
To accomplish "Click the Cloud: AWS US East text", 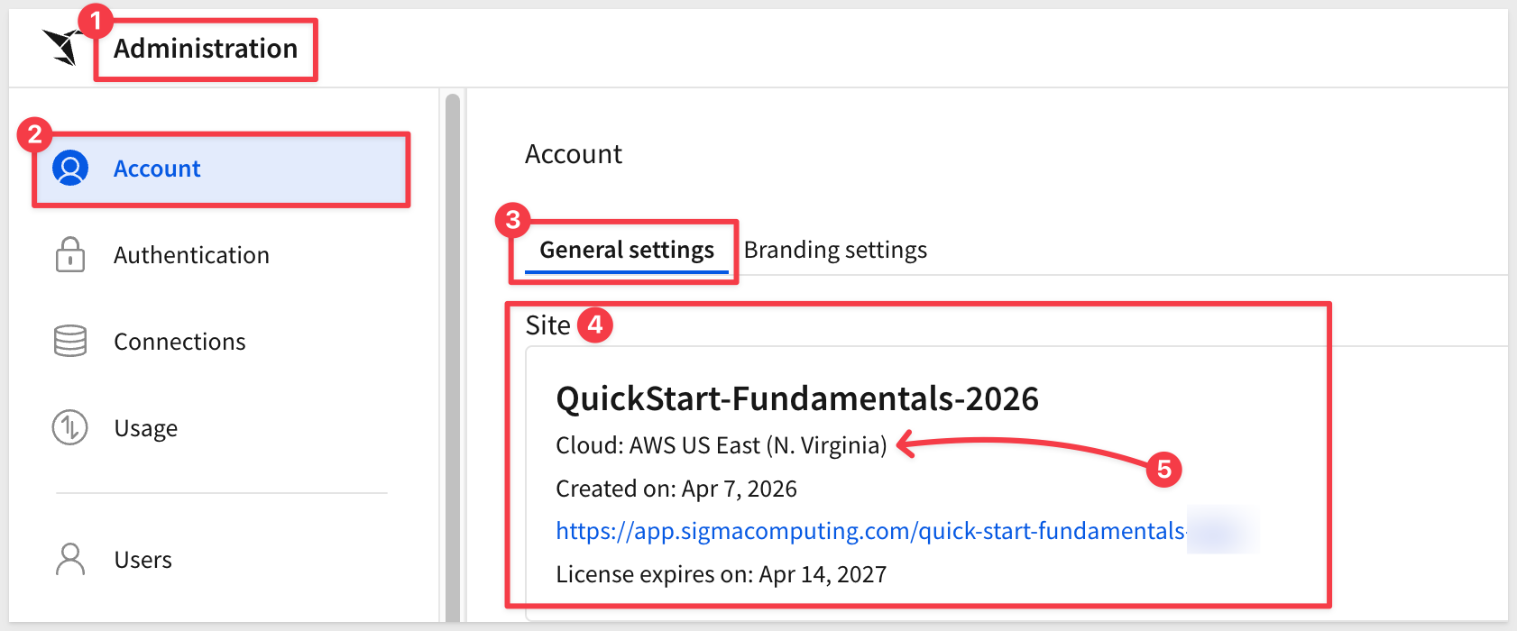I will 722,445.
